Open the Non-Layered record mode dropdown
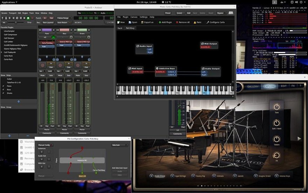308x193 pixels. coord(48,23)
